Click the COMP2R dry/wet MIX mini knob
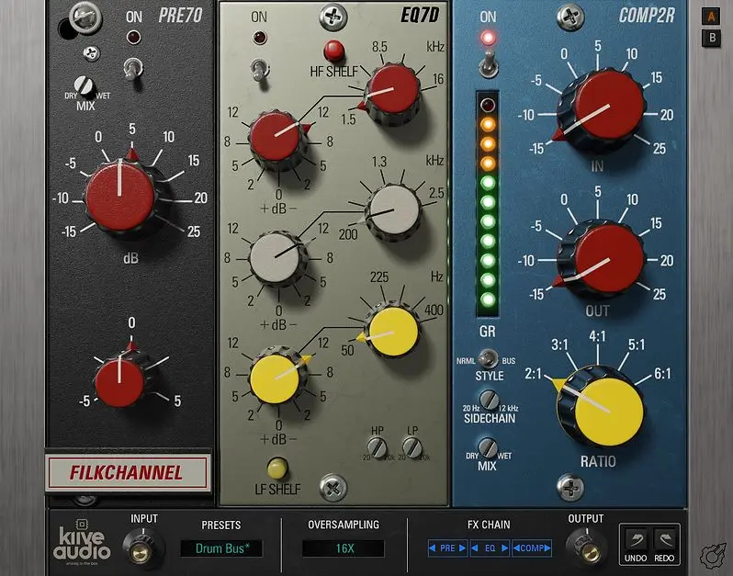The image size is (733, 576). [488, 447]
